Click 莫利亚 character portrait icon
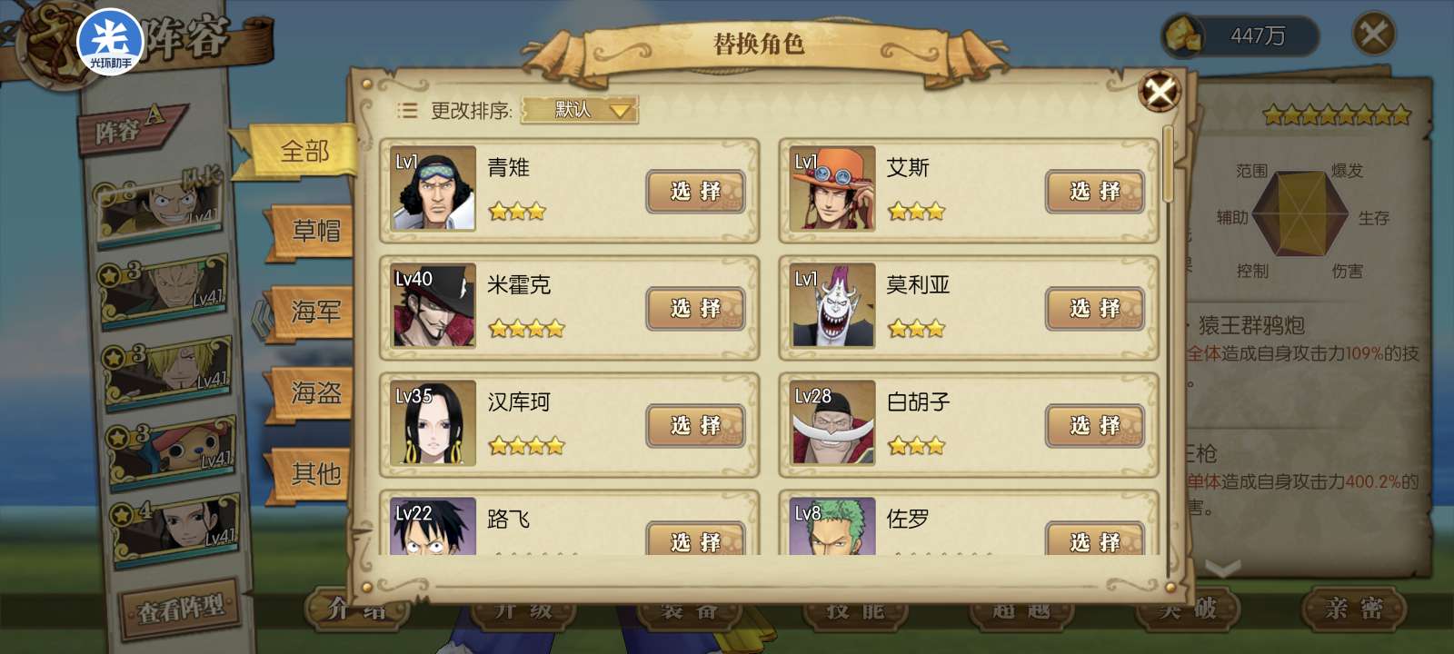 click(832, 305)
